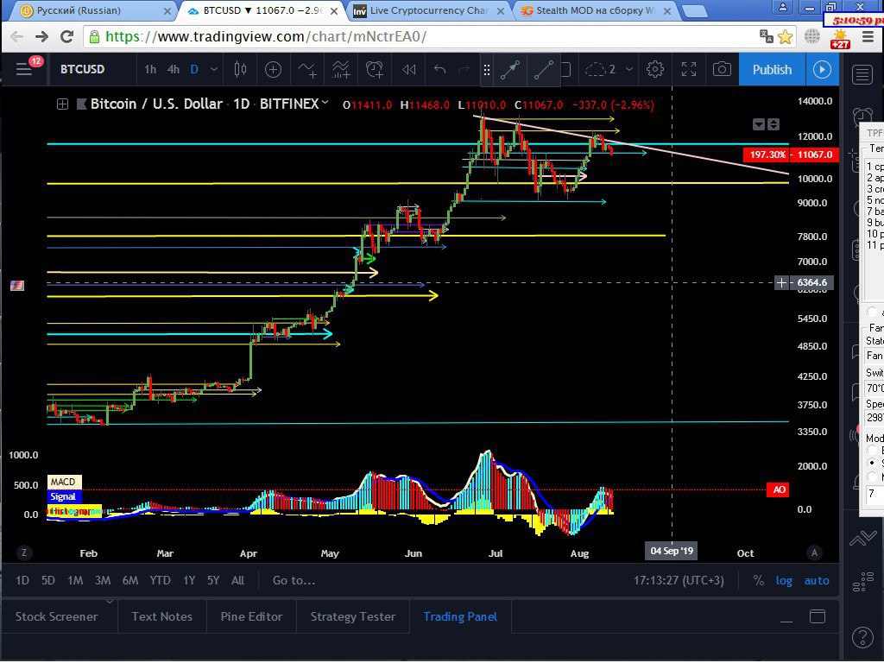The width and height of the screenshot is (884, 663).
Task: Expand the legend data window plus box
Action: click(62, 104)
